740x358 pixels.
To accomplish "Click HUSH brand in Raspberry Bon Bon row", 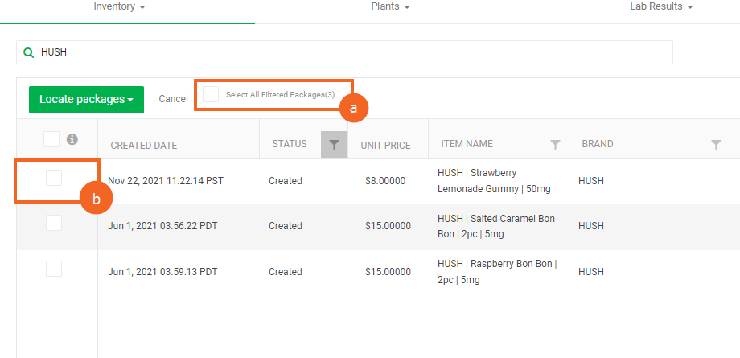I will [x=591, y=272].
